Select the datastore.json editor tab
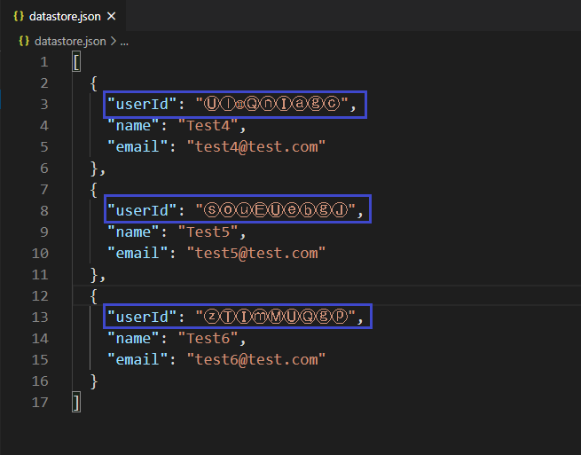This screenshot has height=455, width=581. (63, 16)
